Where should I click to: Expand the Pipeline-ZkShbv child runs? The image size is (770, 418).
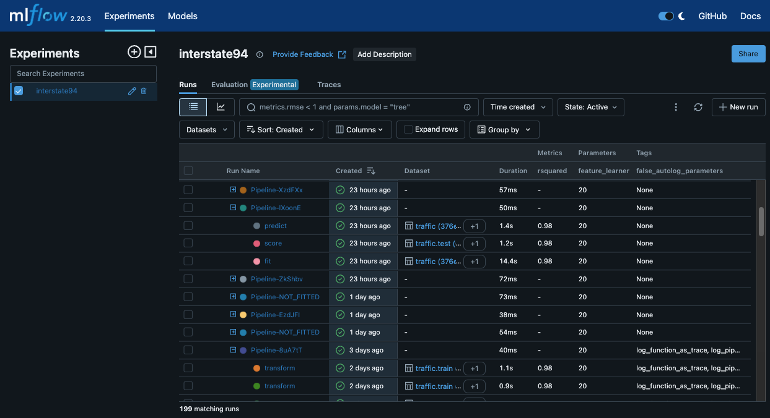pos(233,278)
